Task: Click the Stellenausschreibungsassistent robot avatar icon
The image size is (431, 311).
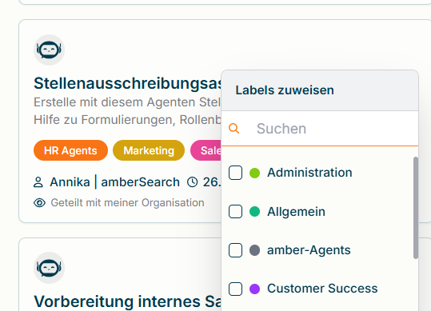Action: point(50,50)
